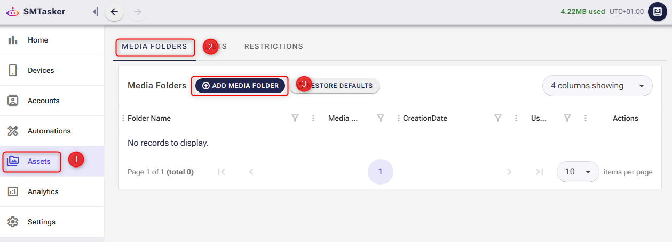The height and width of the screenshot is (242, 672).
Task: Click the Add Media Folder button
Action: point(240,86)
